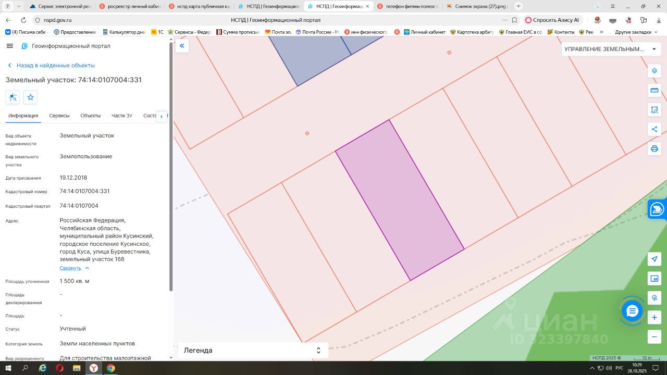Open Windows search from taskbar

tap(25, 368)
